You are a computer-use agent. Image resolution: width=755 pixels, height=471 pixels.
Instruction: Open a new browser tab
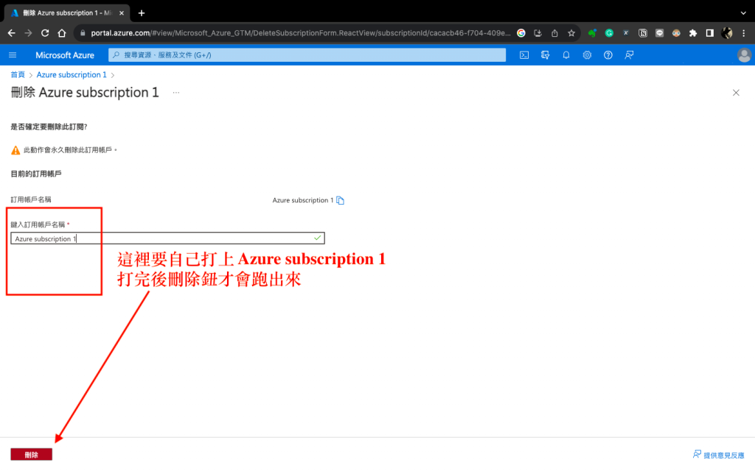142,13
